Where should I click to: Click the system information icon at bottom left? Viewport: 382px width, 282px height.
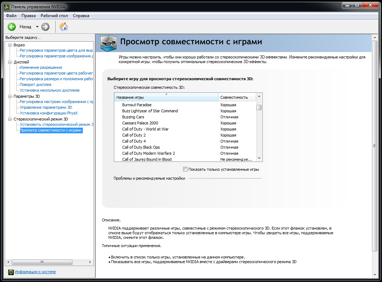pyautogui.click(x=11, y=272)
